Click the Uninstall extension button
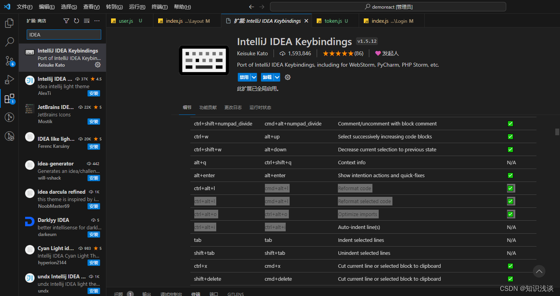 coord(267,77)
